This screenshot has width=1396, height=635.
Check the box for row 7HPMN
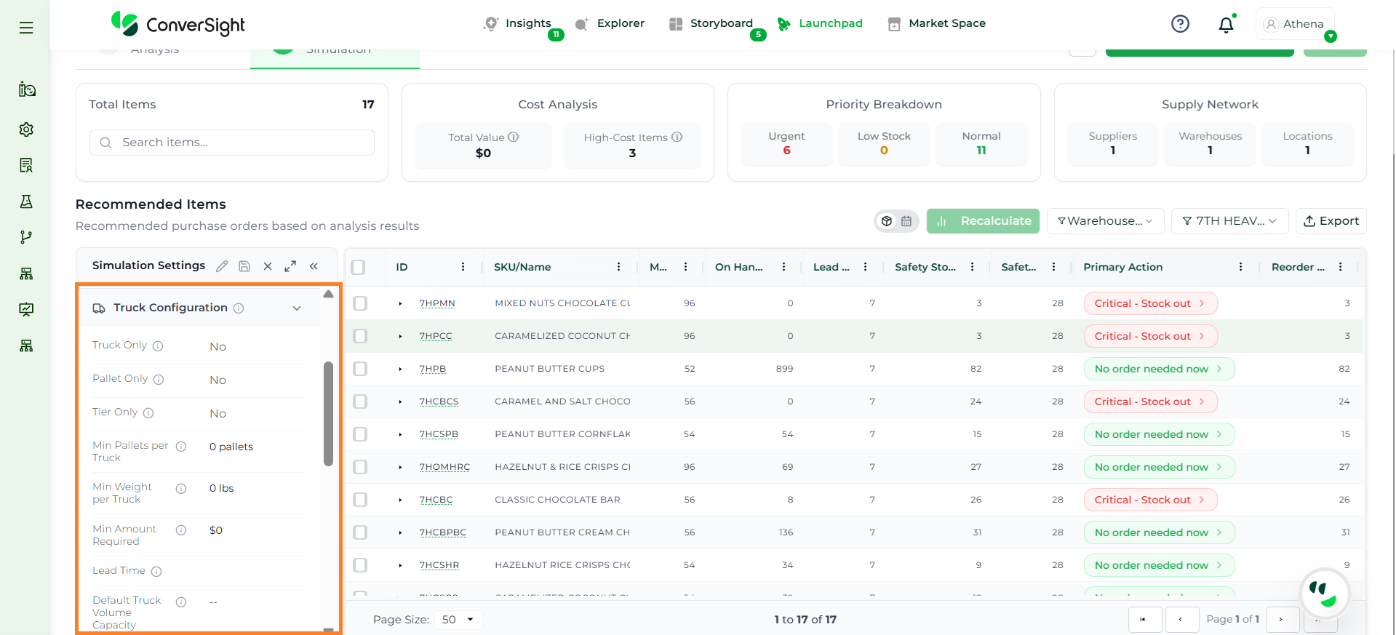coord(360,303)
